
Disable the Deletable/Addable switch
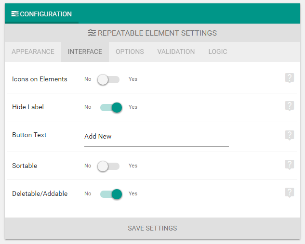[111, 194]
